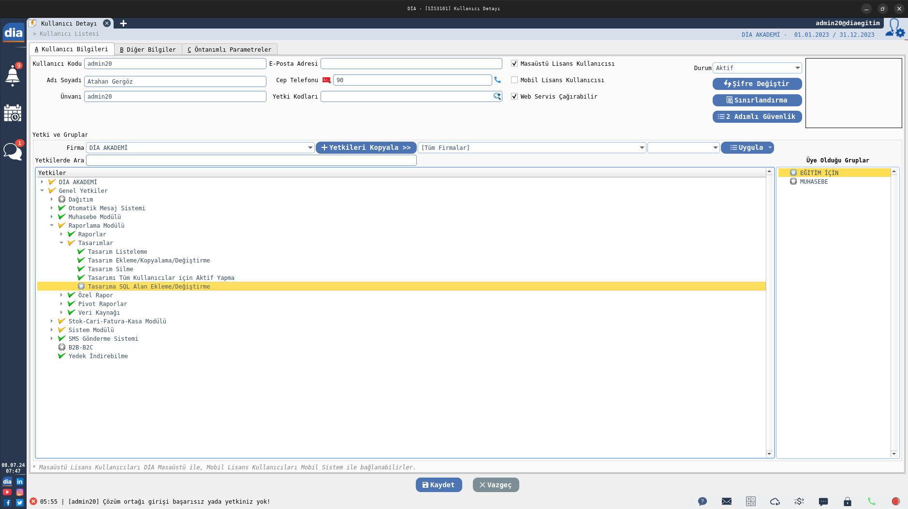Uncheck Masaüstü Lisans Kullanıcısı checkbox

tap(514, 64)
